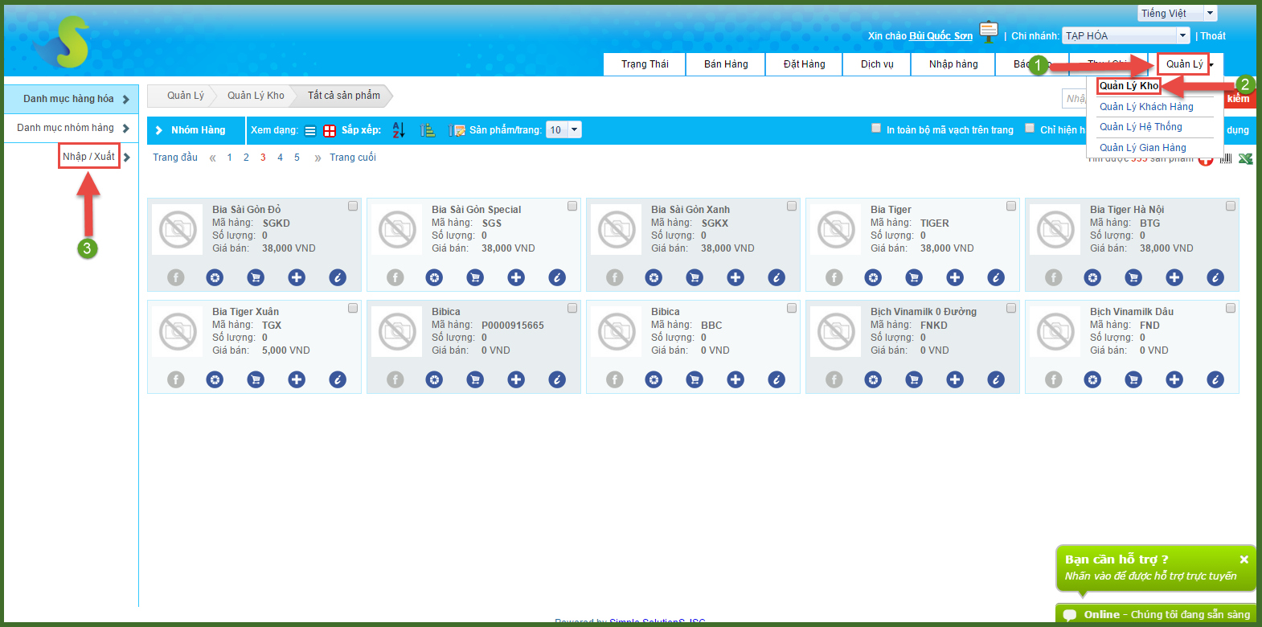Tick checkbox on Bia Sài Gòn Đỏ card

tap(353, 206)
